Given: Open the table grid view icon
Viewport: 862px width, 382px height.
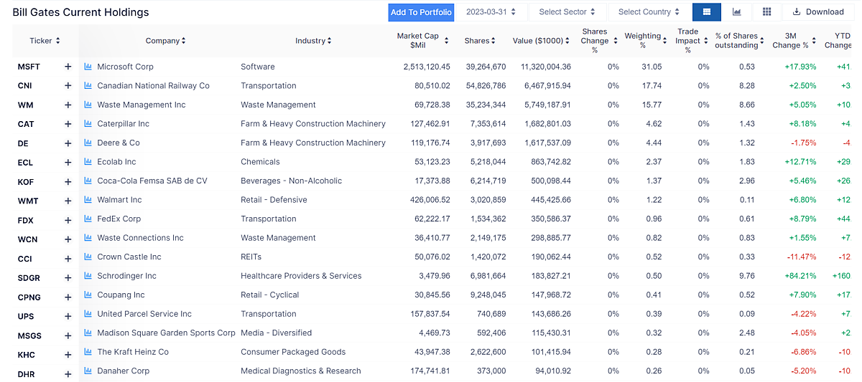Looking at the screenshot, I should 707,11.
